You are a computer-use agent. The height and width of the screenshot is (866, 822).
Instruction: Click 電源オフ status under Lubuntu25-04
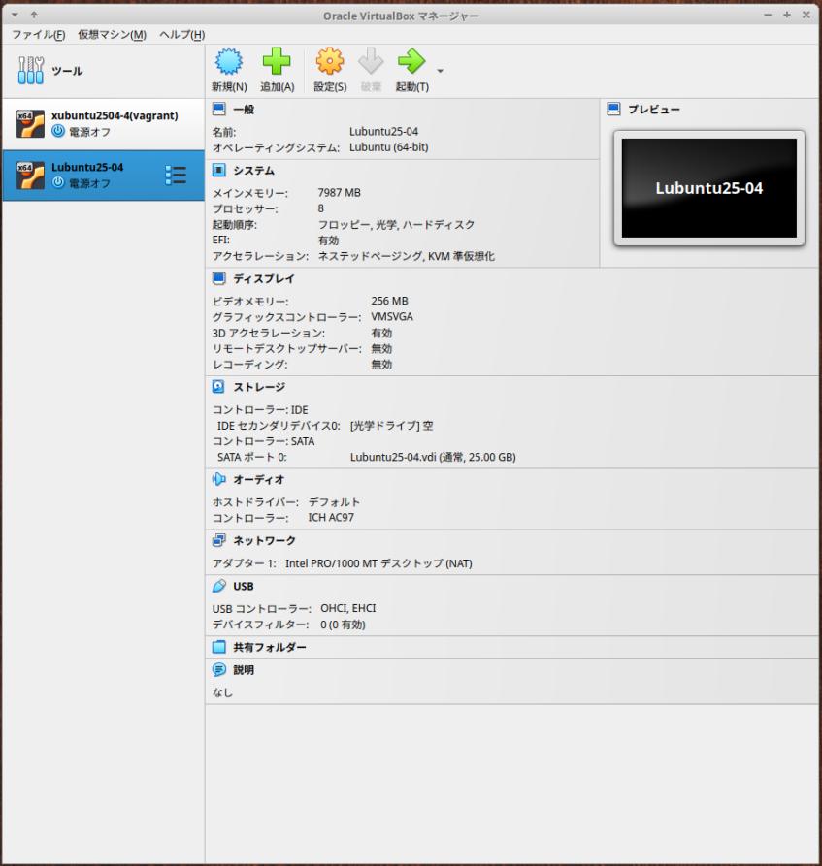(89, 183)
